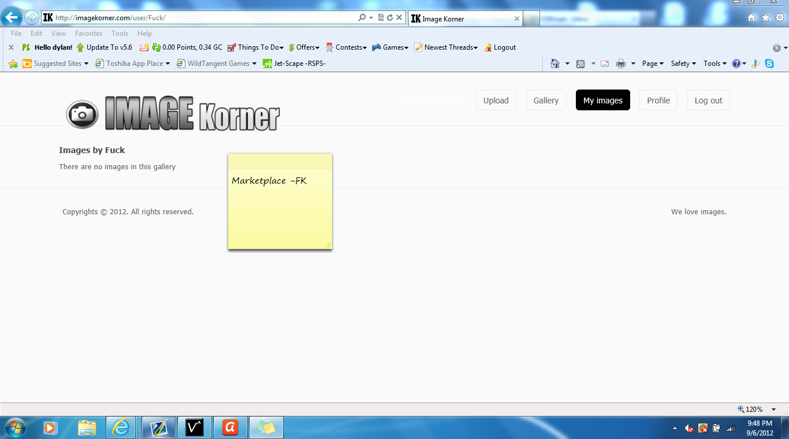Screen dimensions: 789x439
Task: Select the My images button
Action: point(603,101)
